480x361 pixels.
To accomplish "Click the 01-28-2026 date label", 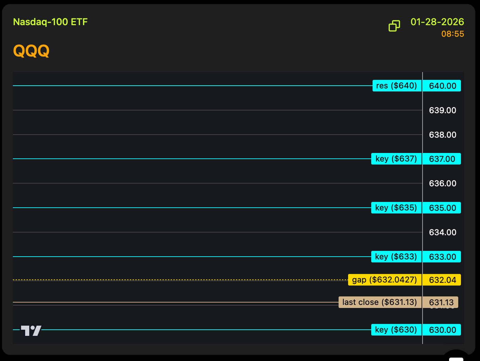I will (437, 22).
